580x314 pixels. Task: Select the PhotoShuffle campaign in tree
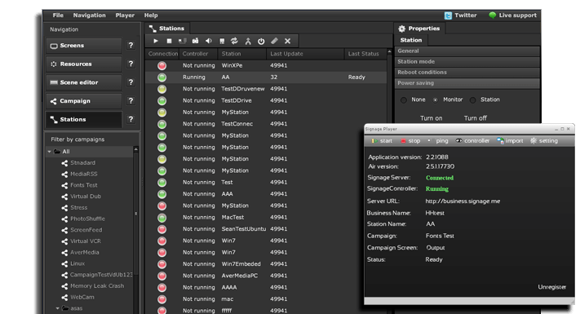click(x=87, y=219)
